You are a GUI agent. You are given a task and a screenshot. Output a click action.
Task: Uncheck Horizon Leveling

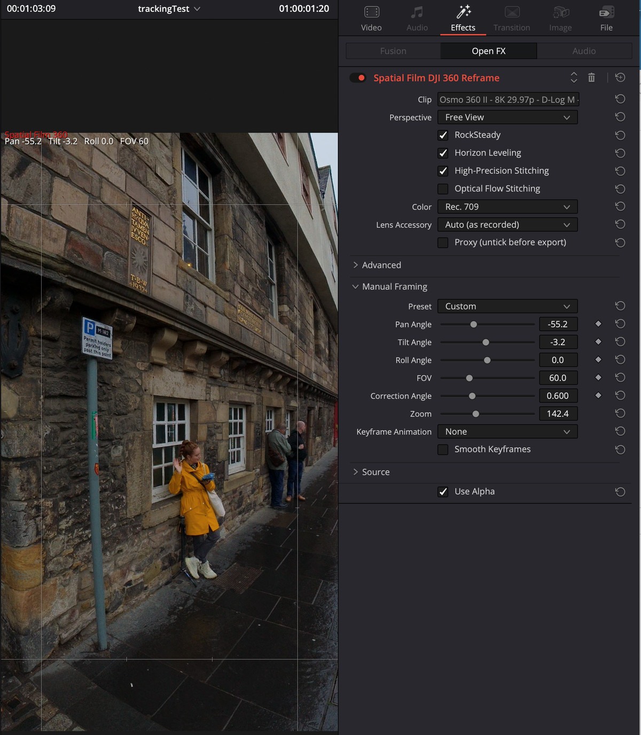point(443,153)
